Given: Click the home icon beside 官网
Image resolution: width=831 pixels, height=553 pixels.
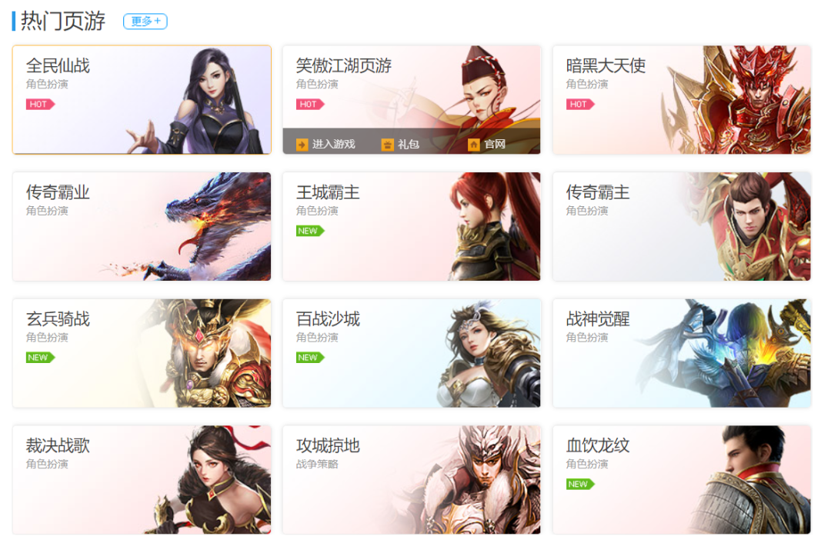Looking at the screenshot, I should click(x=474, y=145).
